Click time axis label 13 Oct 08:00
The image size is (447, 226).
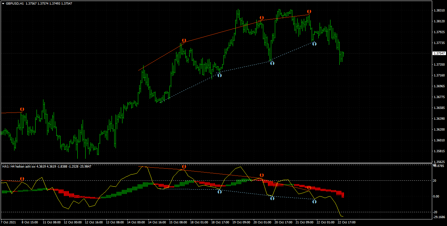[x=115, y=222]
